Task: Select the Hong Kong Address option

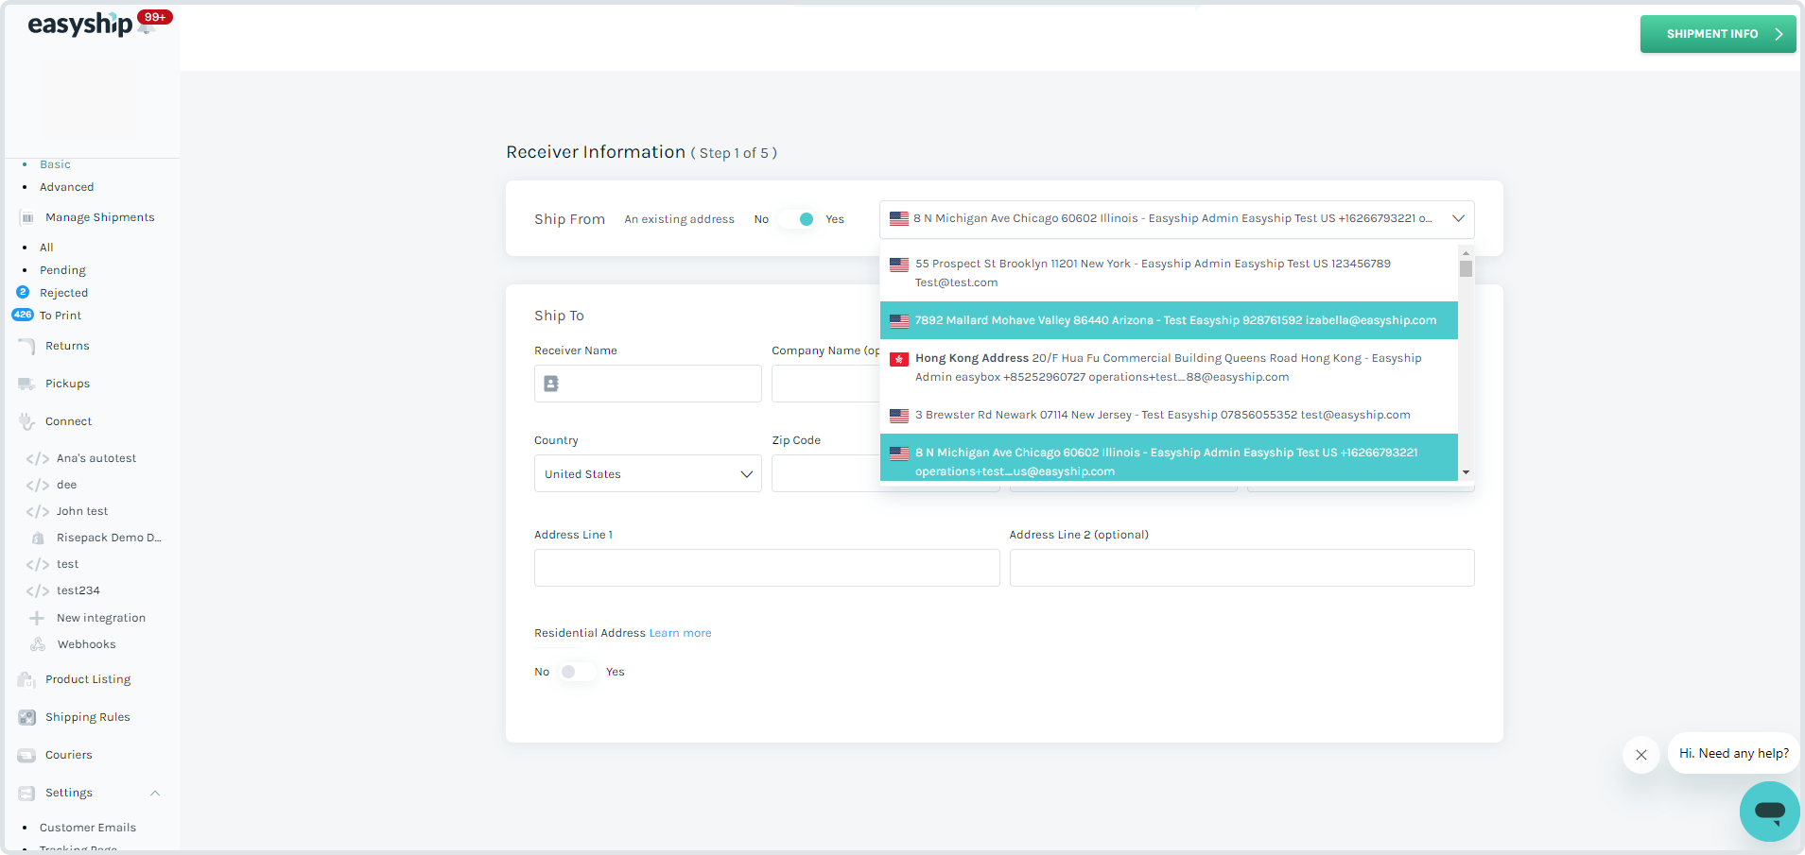Action: 1169,368
